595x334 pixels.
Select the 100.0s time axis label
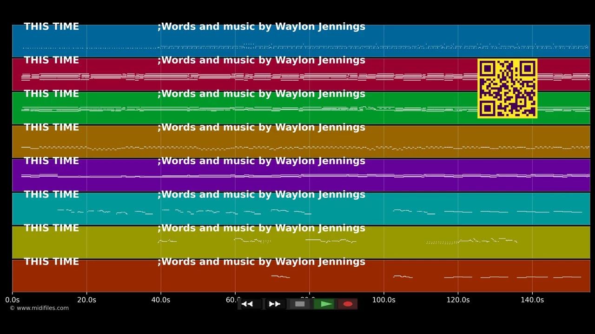[x=383, y=300]
